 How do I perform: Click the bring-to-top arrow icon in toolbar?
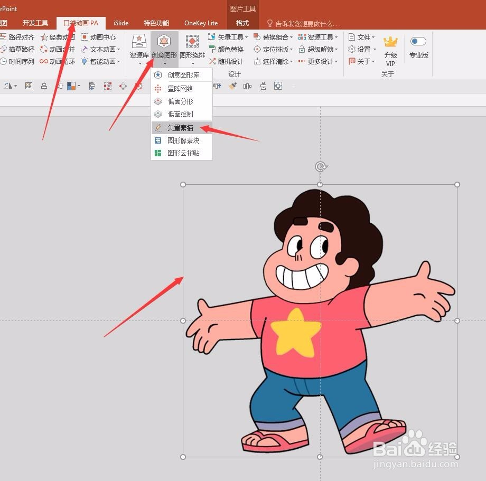coord(217,86)
